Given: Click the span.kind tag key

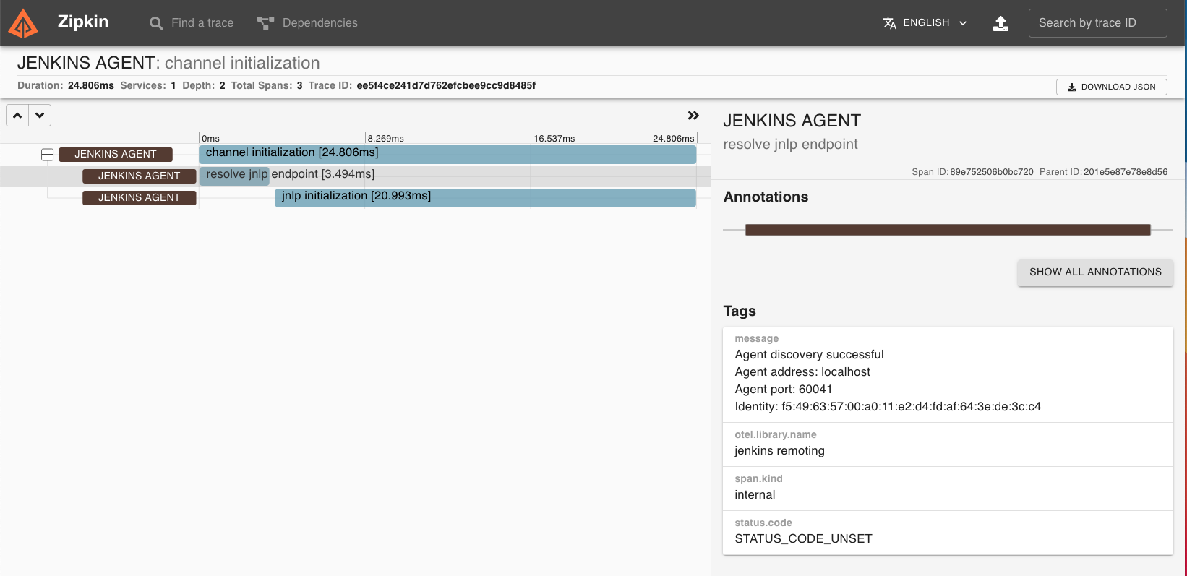Looking at the screenshot, I should pyautogui.click(x=758, y=479).
